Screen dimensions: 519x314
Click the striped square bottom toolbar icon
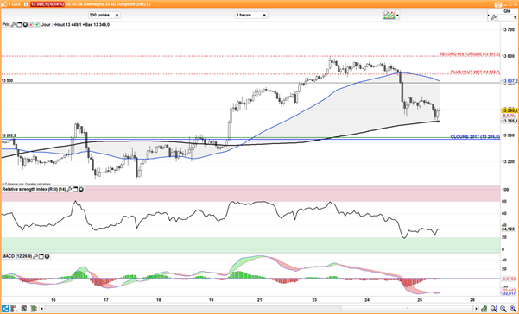click(x=24, y=309)
